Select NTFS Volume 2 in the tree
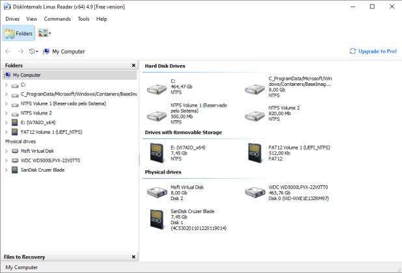Image resolution: width=402 pixels, height=273 pixels. click(36, 113)
